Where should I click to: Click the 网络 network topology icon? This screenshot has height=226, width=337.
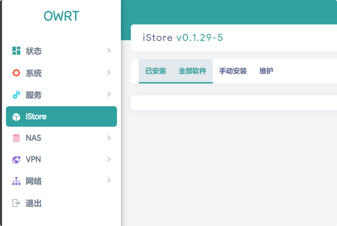pyautogui.click(x=16, y=181)
